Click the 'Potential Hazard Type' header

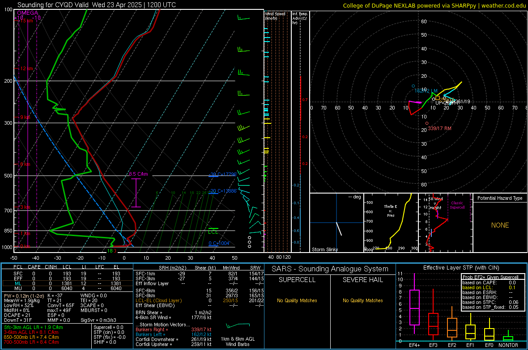click(500, 198)
